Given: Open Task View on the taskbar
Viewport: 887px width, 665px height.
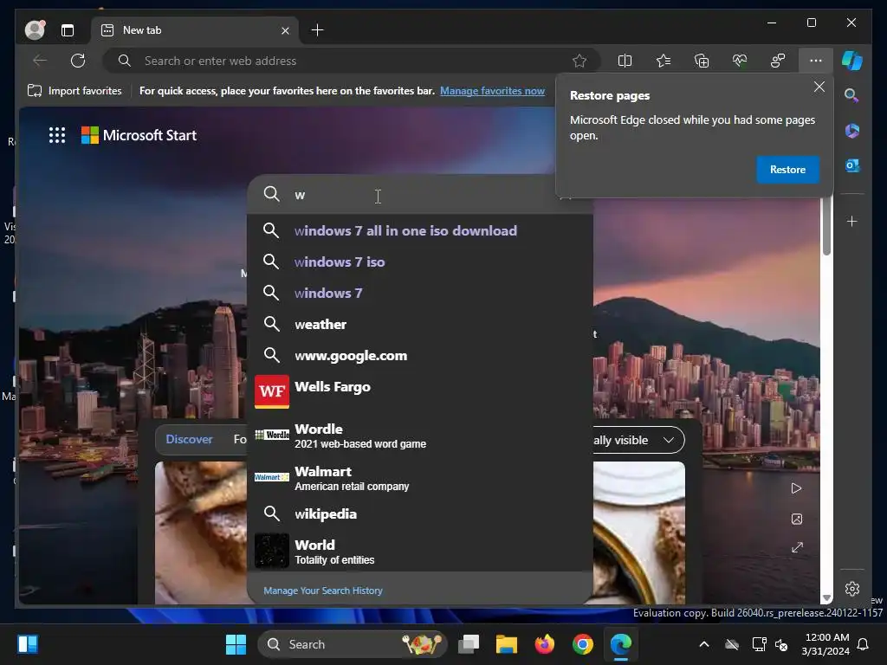Looking at the screenshot, I should point(469,644).
